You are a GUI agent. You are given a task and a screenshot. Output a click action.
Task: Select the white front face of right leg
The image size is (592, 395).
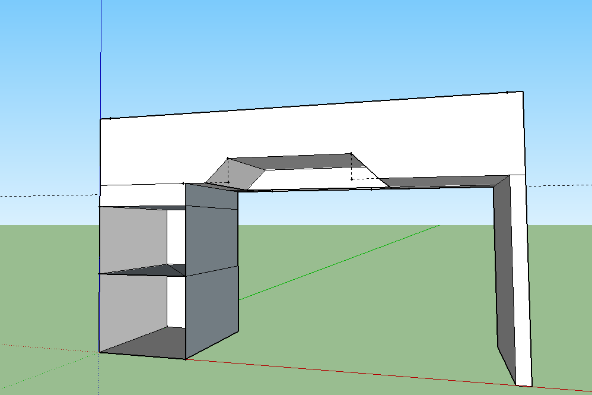click(x=521, y=280)
